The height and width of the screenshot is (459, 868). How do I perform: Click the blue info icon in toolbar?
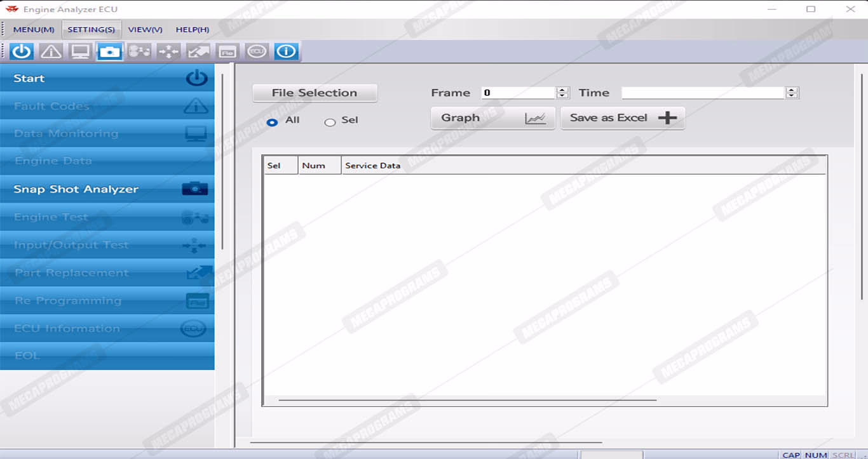tap(286, 51)
